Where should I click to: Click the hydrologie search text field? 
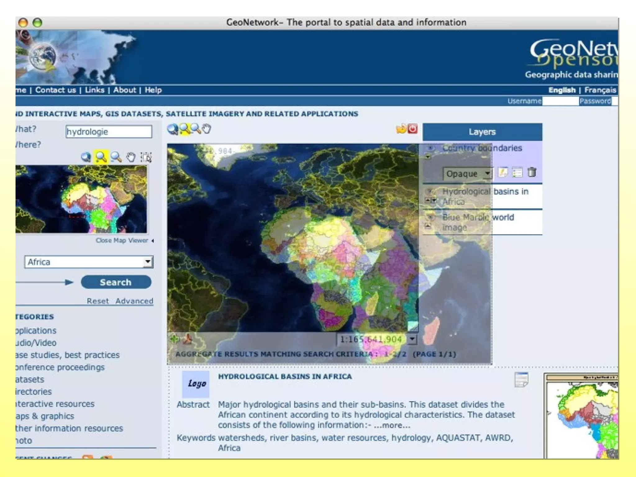[109, 132]
